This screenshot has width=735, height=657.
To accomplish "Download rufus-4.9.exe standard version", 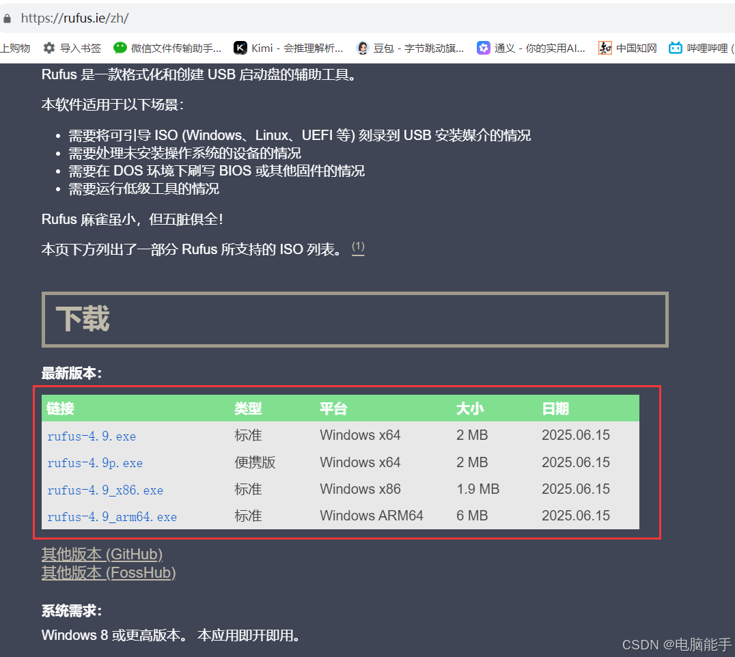I will tap(92, 436).
